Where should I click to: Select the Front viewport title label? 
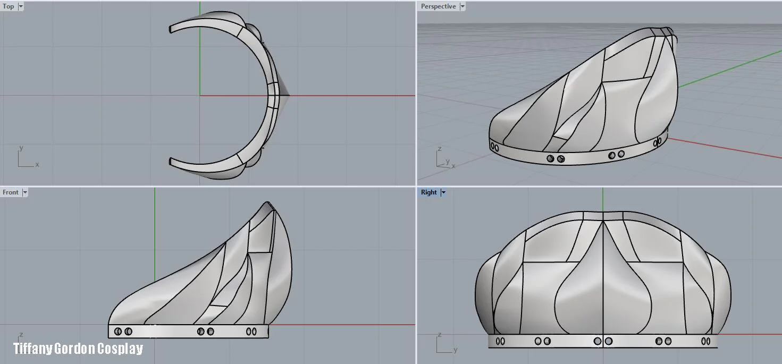[11, 192]
